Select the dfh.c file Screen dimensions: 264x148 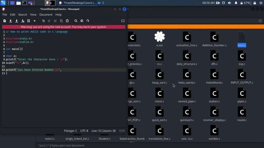point(214,58)
